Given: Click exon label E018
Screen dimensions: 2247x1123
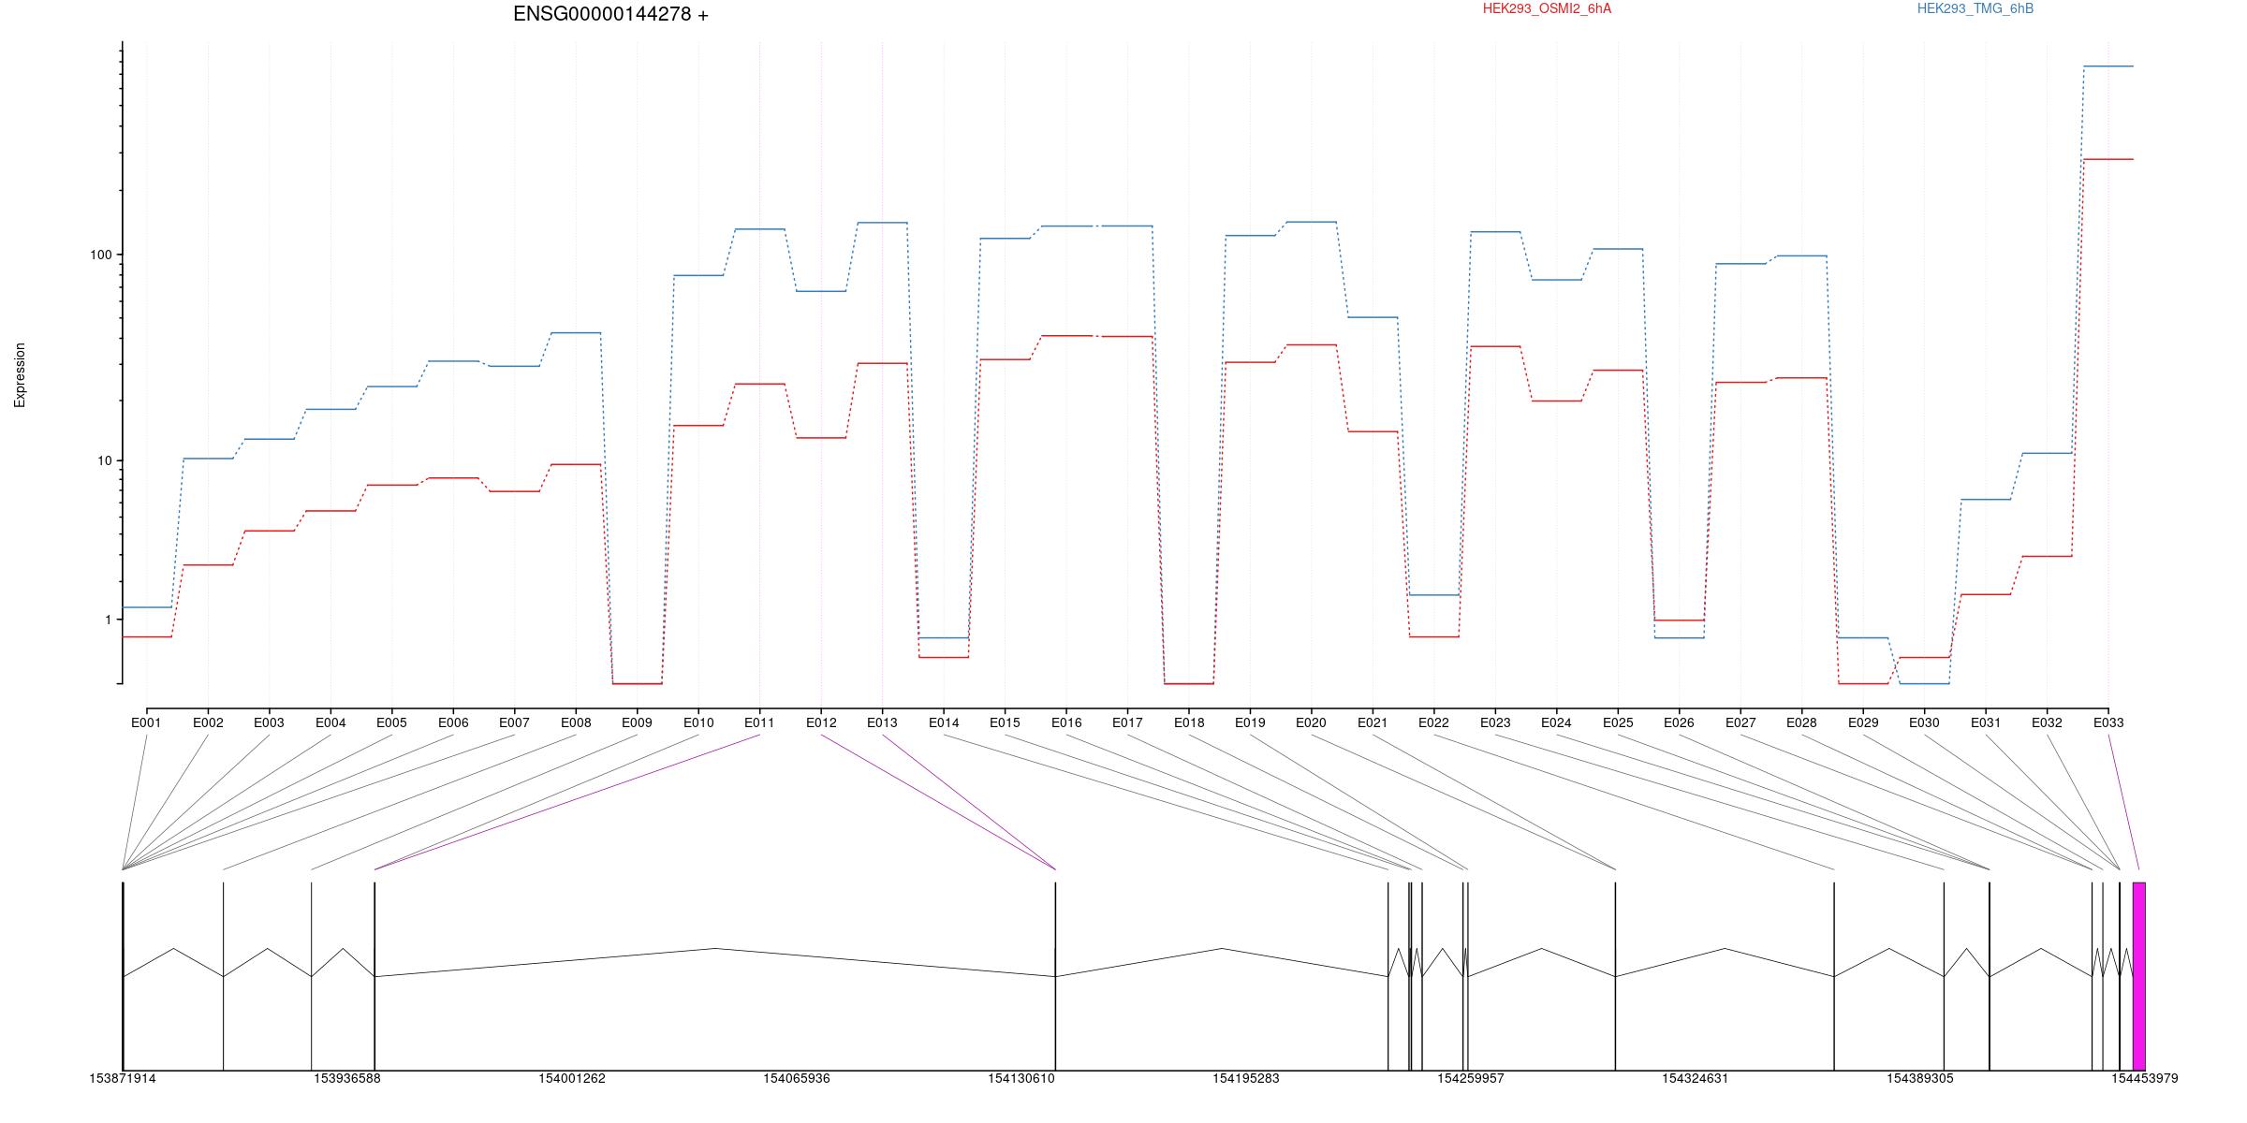Looking at the screenshot, I should [x=1189, y=722].
